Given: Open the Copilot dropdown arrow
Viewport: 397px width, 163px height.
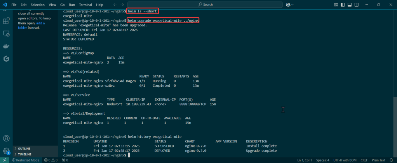Looking at the screenshot, I should (293, 5).
